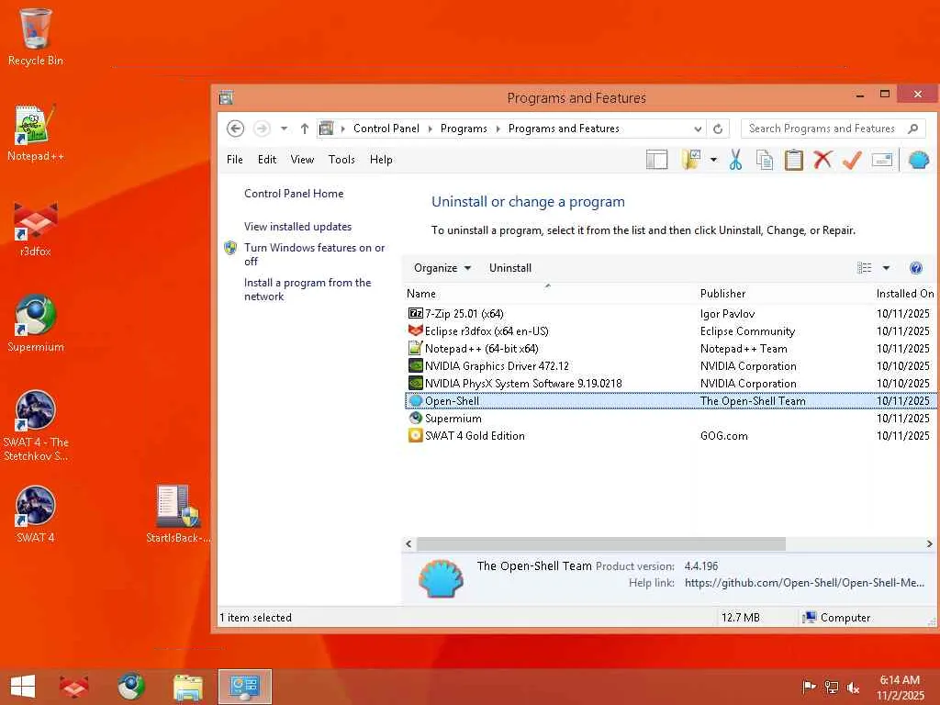The height and width of the screenshot is (705, 940).
Task: Click Turn Windows features on or off
Action: pyautogui.click(x=314, y=254)
